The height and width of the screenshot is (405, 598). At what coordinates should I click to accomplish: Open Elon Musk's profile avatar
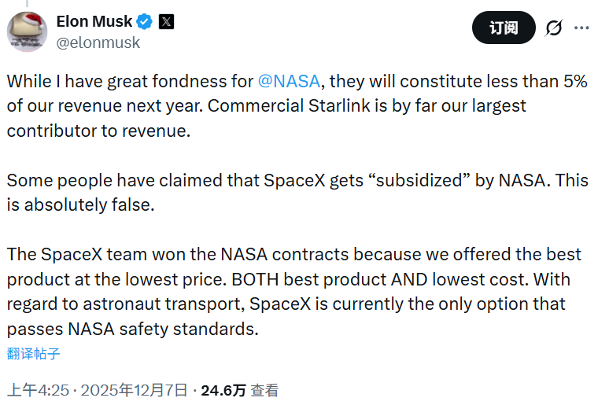(x=28, y=32)
